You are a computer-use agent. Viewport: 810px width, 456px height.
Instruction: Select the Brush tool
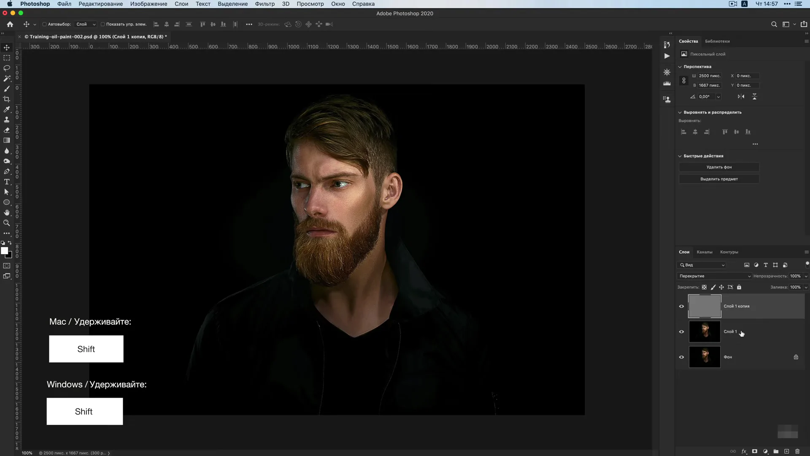click(7, 89)
